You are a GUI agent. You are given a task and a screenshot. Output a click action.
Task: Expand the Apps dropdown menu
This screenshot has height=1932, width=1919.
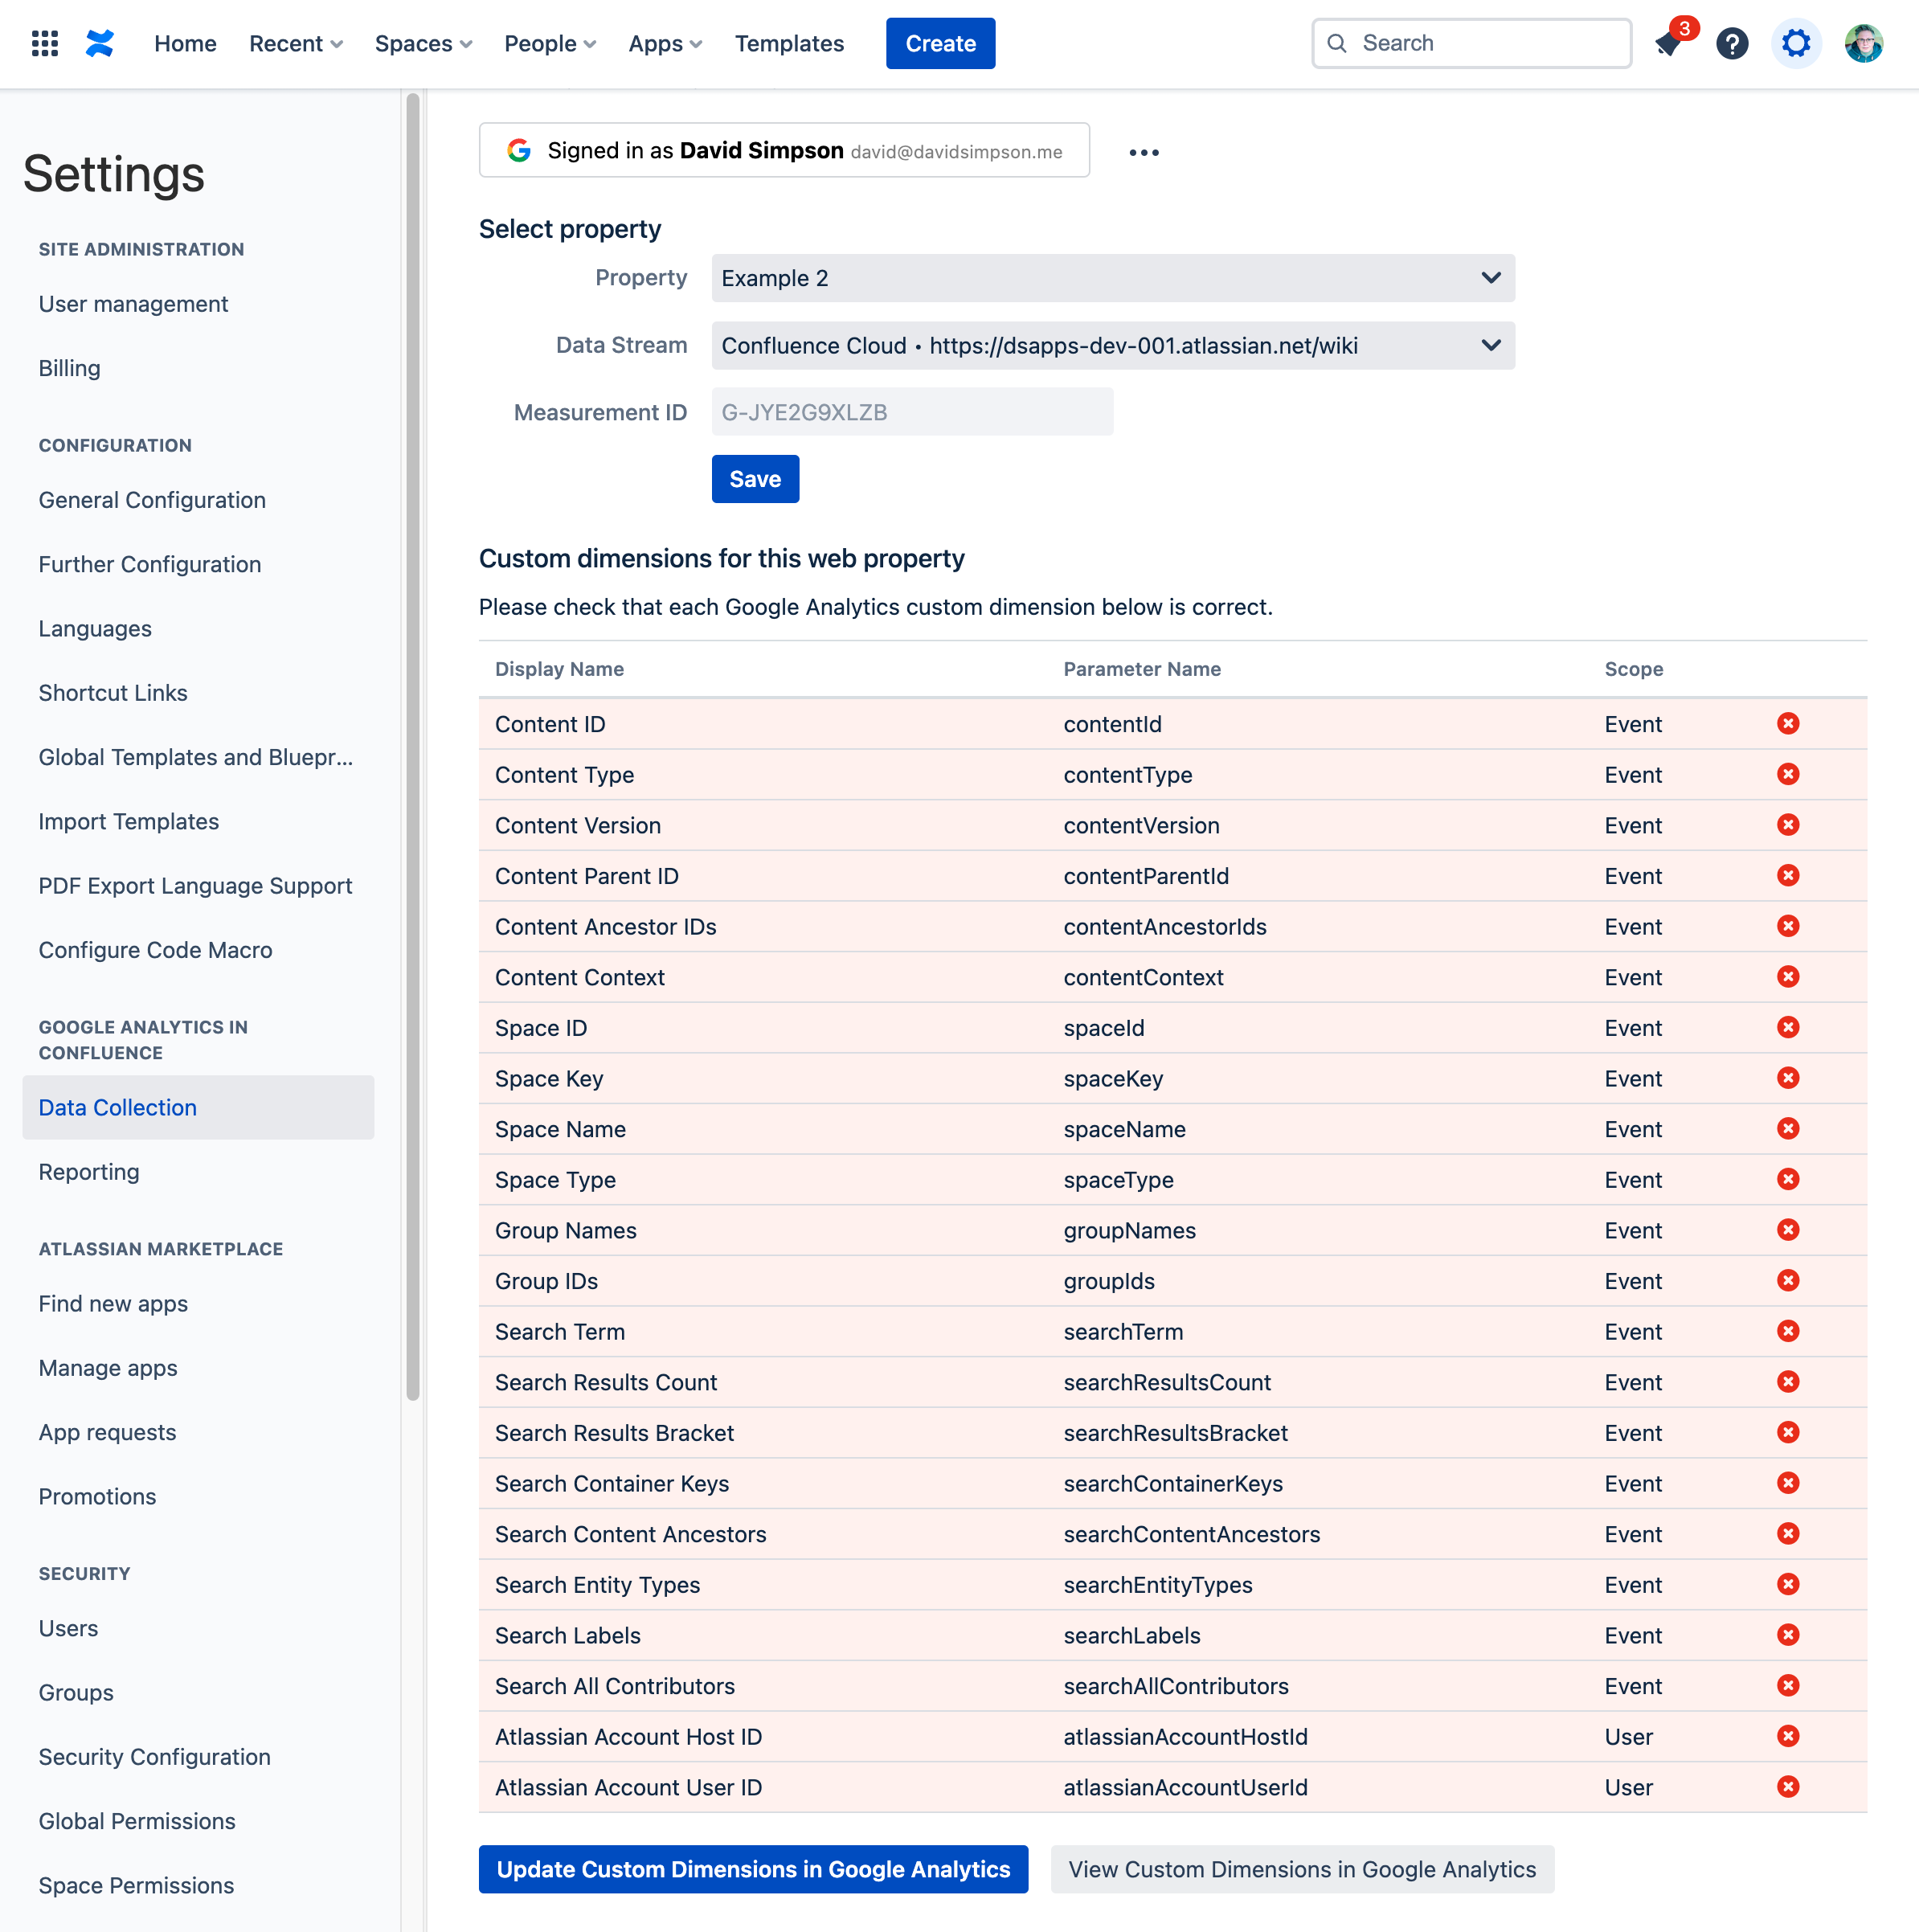(x=665, y=43)
